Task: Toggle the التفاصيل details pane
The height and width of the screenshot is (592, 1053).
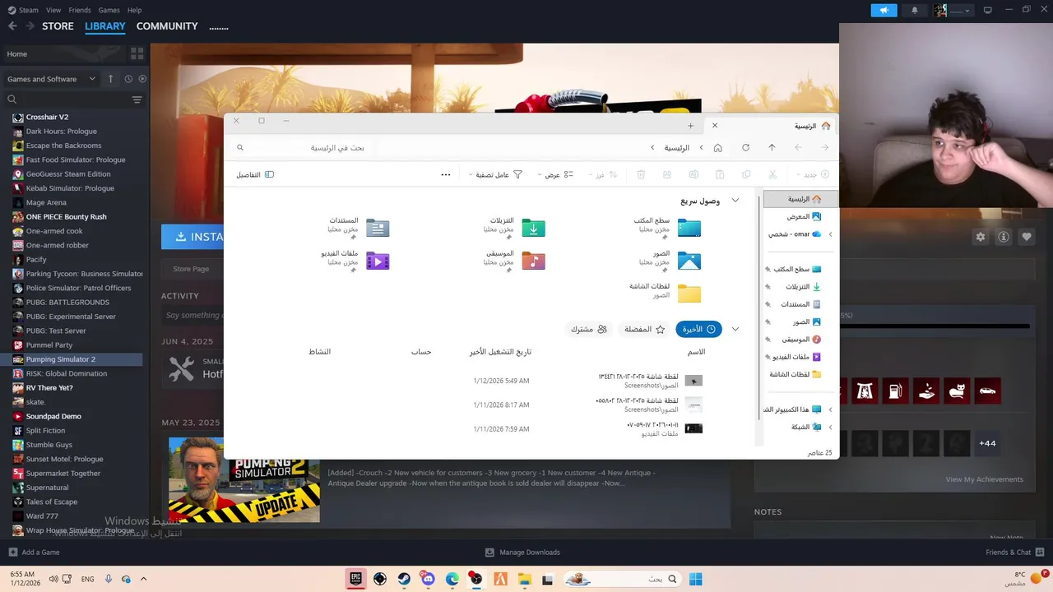Action: click(255, 174)
